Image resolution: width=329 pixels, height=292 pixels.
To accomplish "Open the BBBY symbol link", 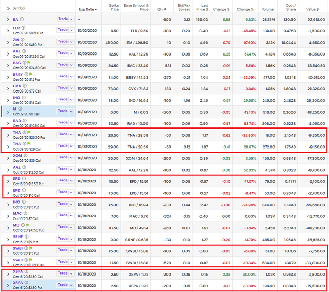I will pyautogui.click(x=18, y=75).
